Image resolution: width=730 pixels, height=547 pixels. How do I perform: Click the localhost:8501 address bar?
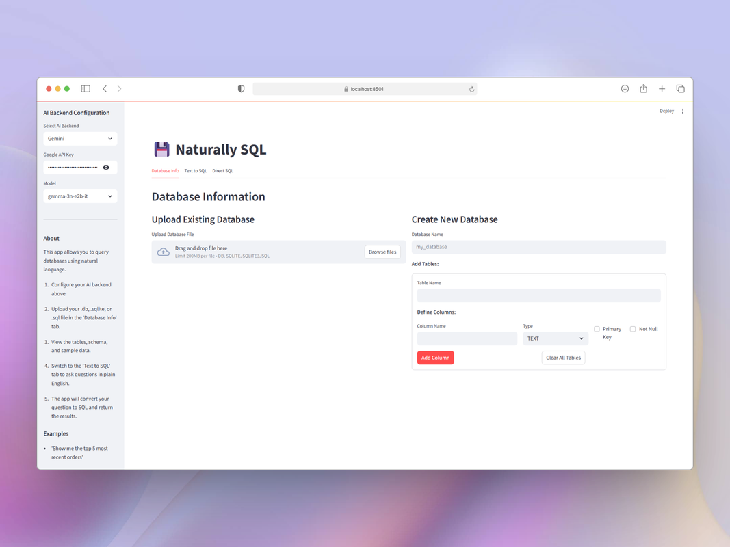pyautogui.click(x=365, y=89)
